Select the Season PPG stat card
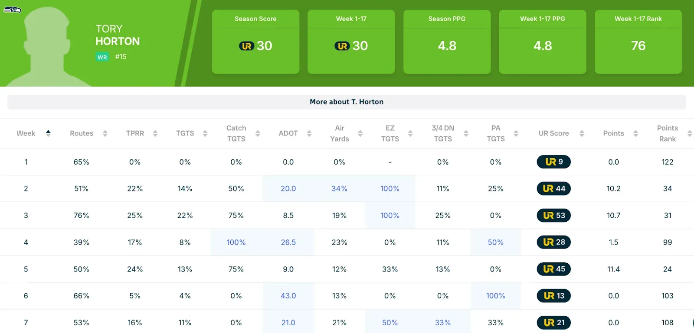Viewport: 694px width, 333px height. (447, 42)
